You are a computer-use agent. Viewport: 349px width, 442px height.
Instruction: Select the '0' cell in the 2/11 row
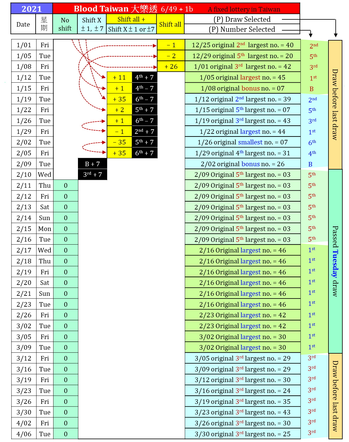click(x=66, y=185)
